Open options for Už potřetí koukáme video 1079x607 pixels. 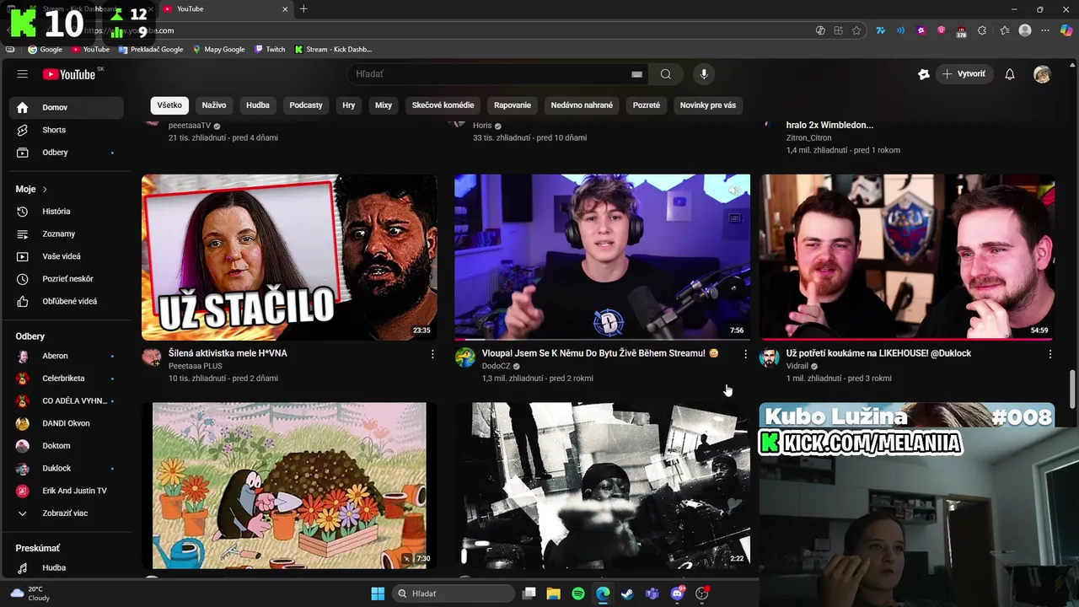1050,354
